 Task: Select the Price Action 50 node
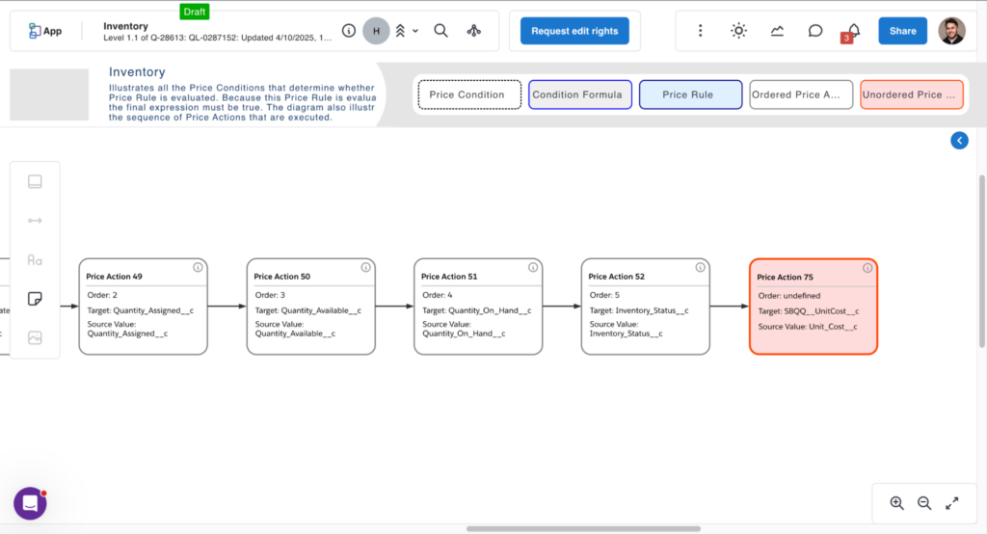point(310,306)
